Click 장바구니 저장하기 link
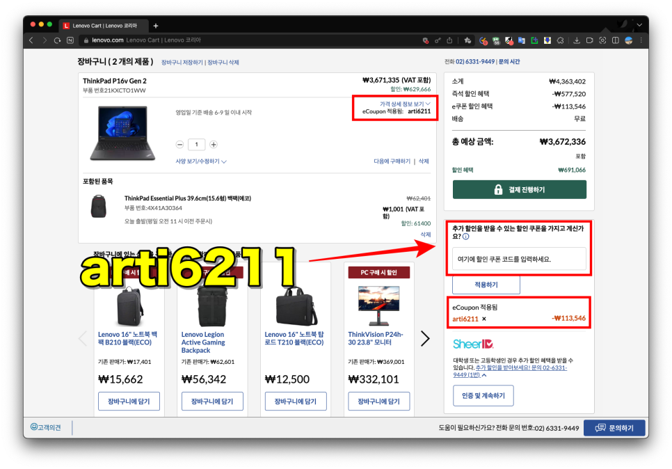Screen dimensions: 672x469 point(182,63)
